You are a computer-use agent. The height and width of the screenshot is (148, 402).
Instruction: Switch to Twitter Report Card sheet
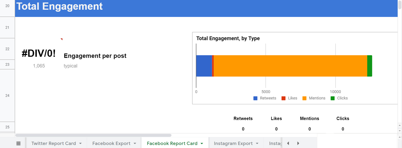pyautogui.click(x=53, y=143)
